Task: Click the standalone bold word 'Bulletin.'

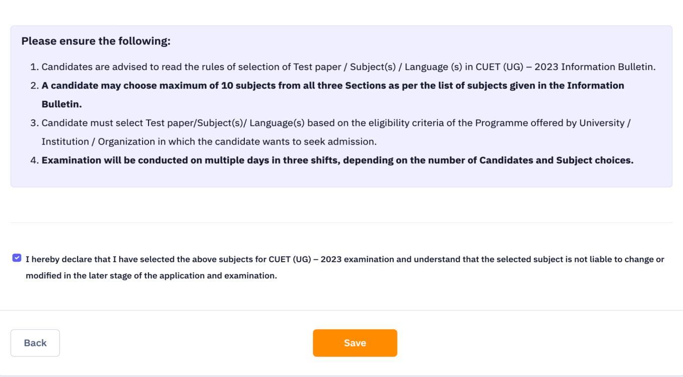Action: click(x=61, y=105)
